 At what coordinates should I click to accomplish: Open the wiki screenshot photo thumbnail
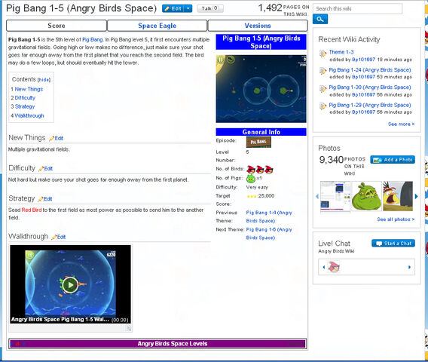[x=335, y=196]
